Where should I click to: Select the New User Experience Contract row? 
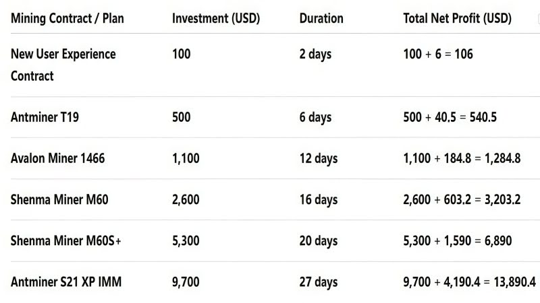63,65
